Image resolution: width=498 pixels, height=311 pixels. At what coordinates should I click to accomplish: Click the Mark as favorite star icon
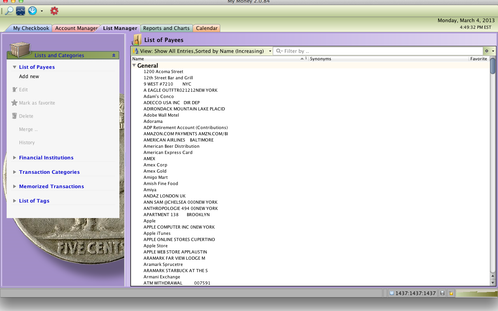tap(14, 103)
